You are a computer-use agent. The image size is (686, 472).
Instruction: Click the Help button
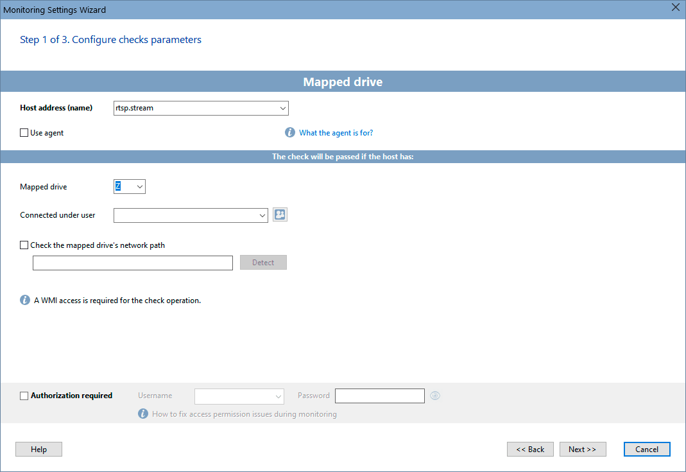(x=39, y=450)
